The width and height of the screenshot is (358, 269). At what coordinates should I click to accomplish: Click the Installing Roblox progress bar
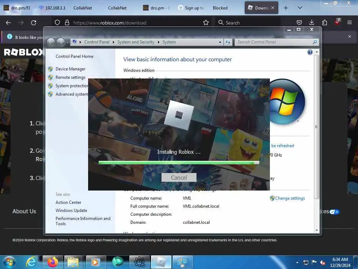point(179,163)
